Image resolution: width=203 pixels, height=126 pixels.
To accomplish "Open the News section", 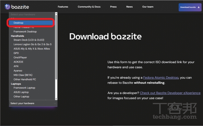I will (129, 7).
